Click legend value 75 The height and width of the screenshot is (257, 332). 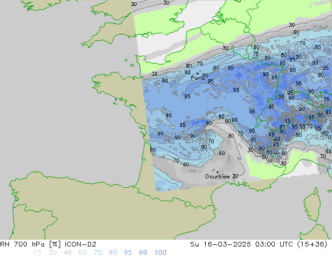coord(97,253)
